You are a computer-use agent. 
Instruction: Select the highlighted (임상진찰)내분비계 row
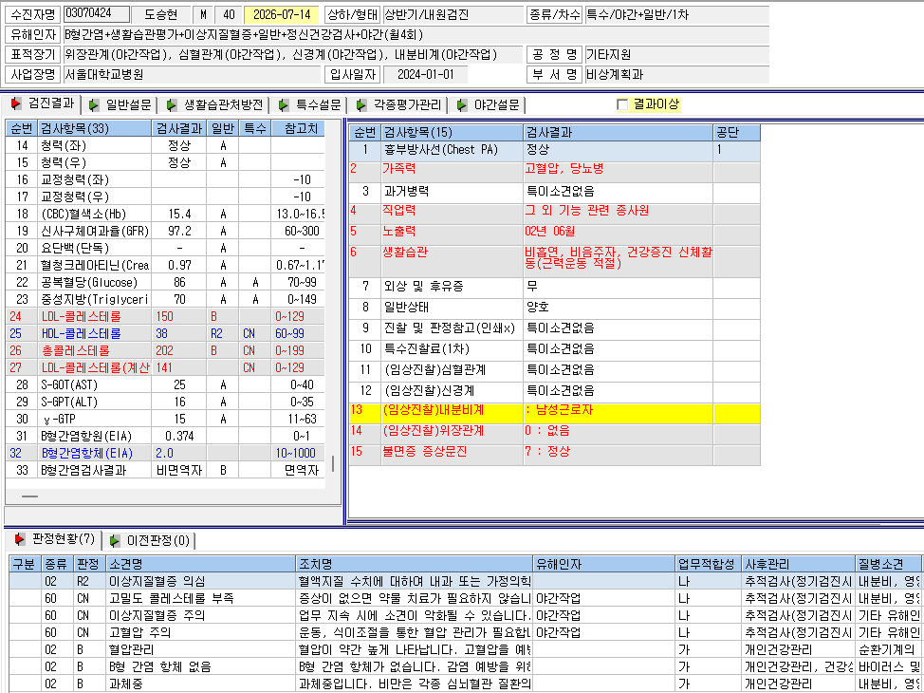[x=554, y=413]
